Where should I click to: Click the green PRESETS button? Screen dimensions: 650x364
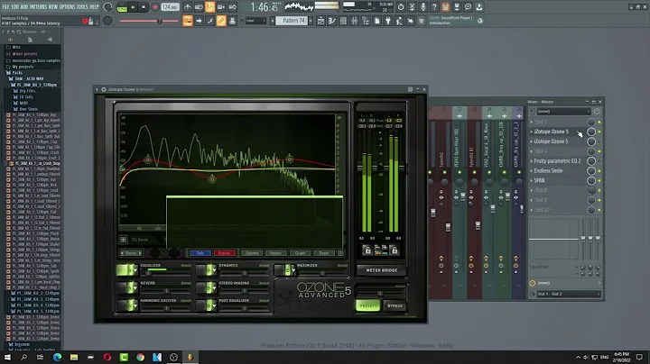click(x=367, y=305)
